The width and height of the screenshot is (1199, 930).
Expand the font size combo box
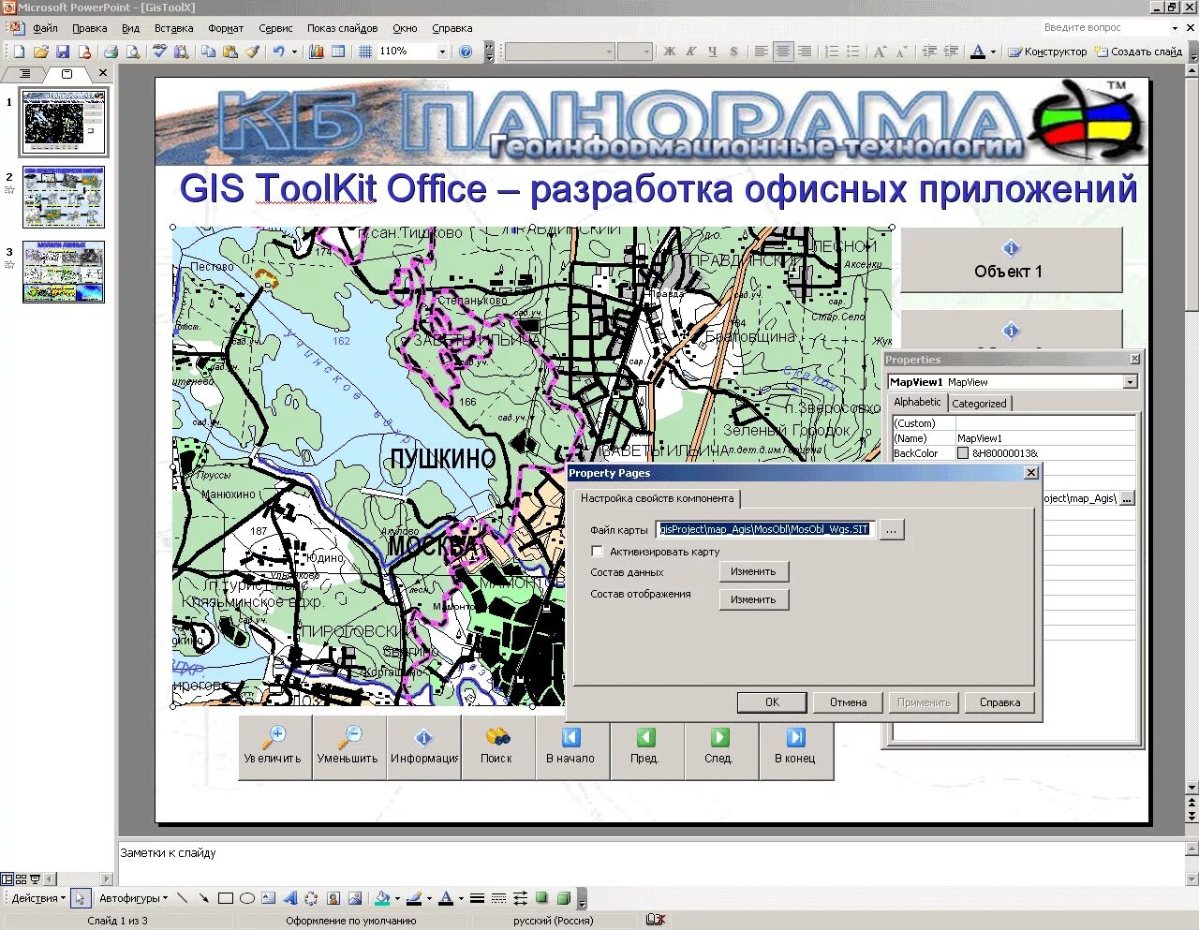(x=646, y=52)
